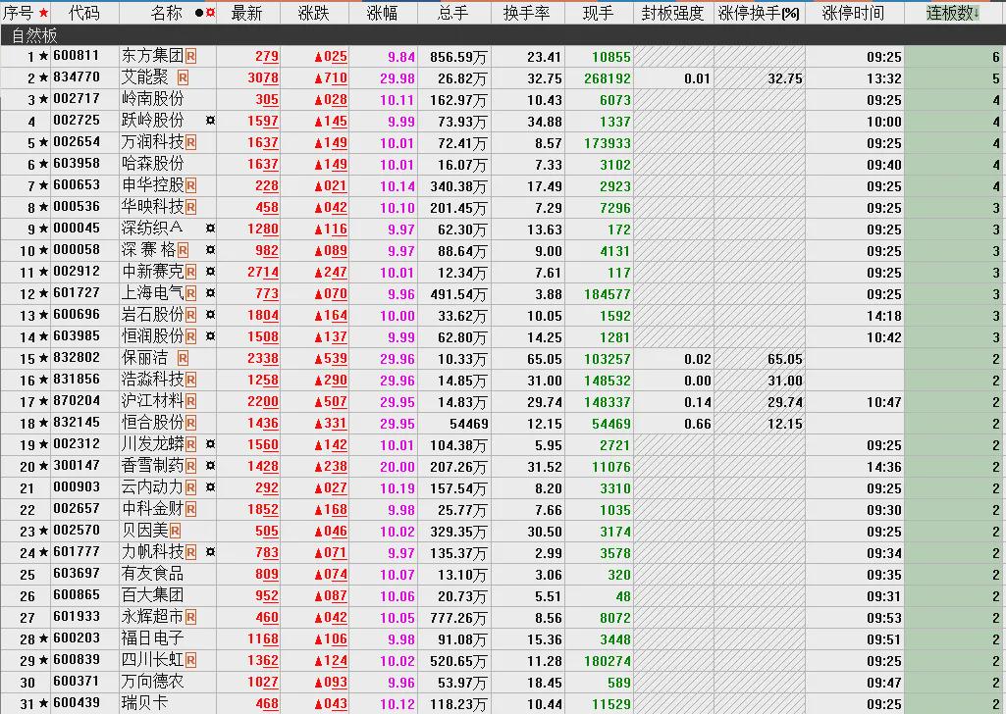Select stock name 百大集团
Screen dimensions: 1006x714
tap(153, 595)
